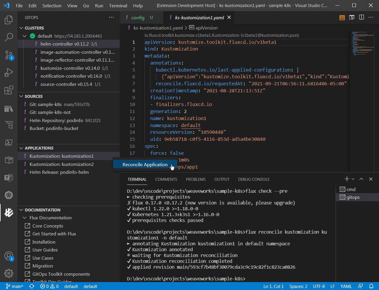Open the Kubernetes extension sidebar view

[x=8, y=195]
